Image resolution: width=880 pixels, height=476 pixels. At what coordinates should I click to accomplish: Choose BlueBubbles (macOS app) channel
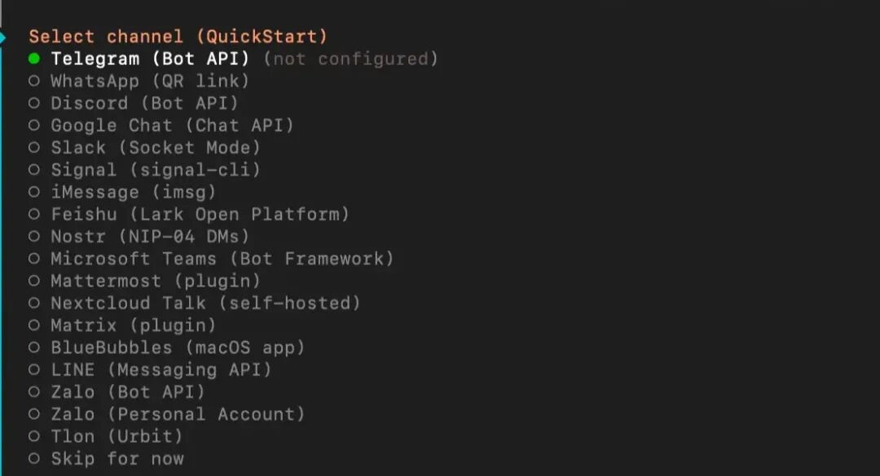[178, 347]
